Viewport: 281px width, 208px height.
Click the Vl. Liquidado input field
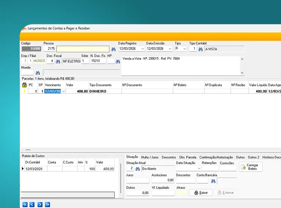point(163,193)
